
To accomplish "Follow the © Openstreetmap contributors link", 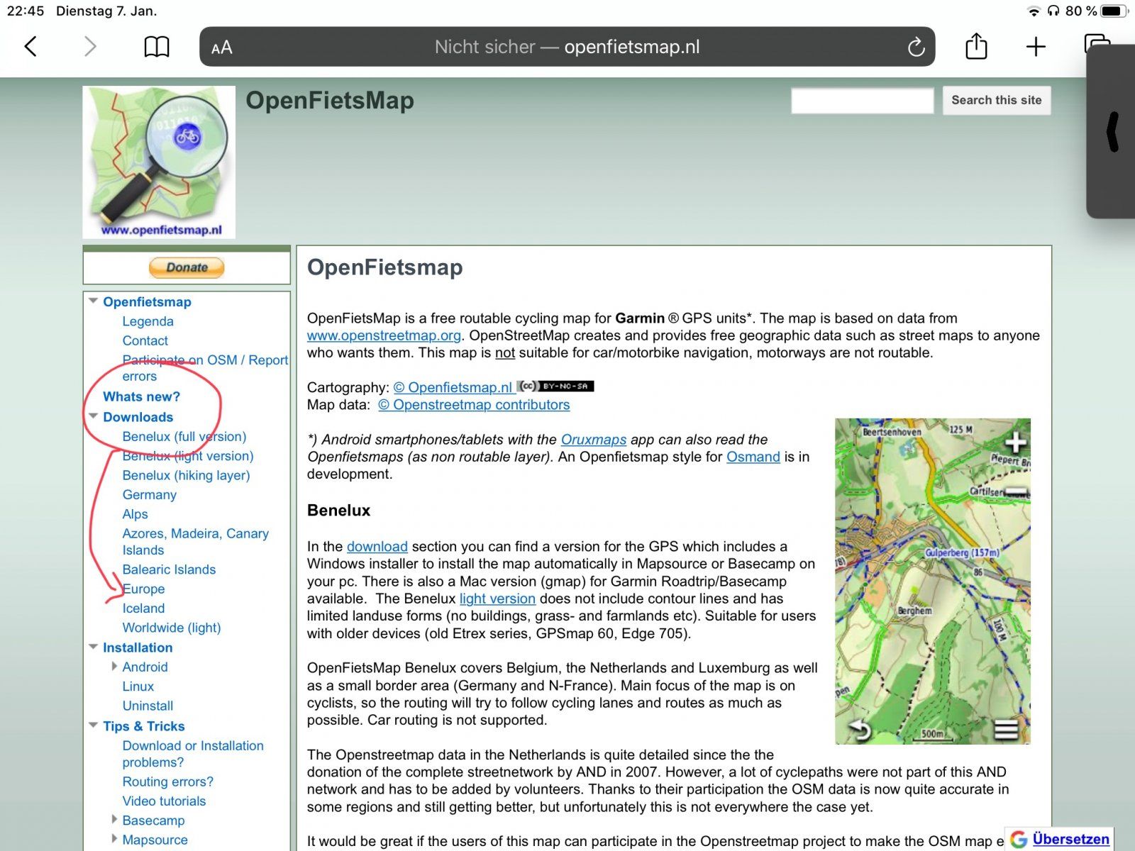I will [x=474, y=405].
